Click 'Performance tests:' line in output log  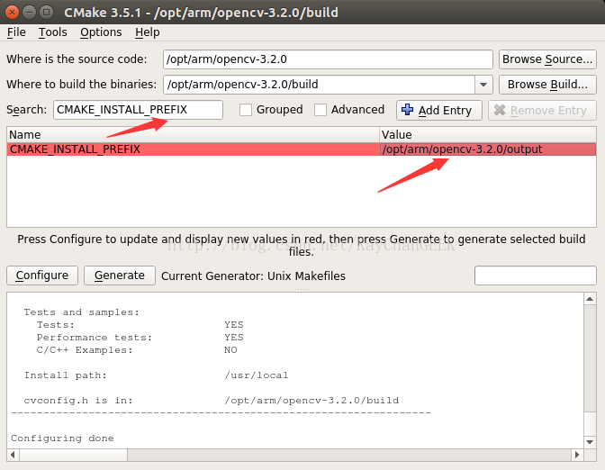(x=95, y=338)
